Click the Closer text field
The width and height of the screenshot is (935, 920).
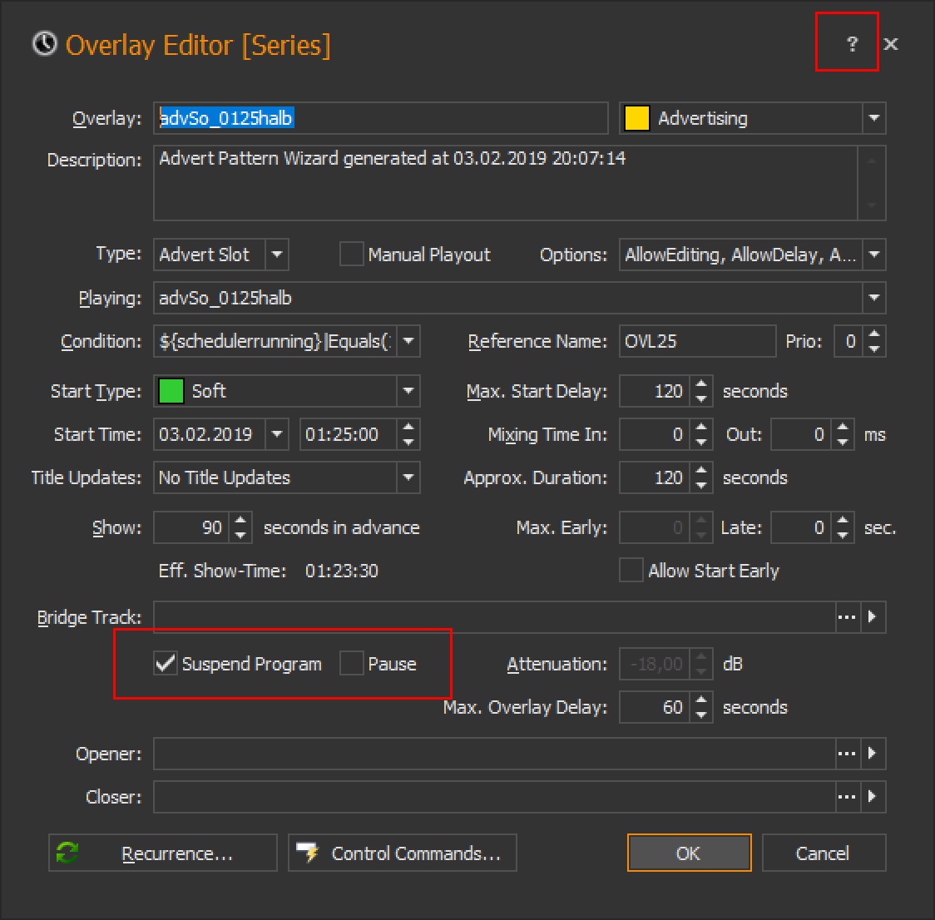[494, 797]
